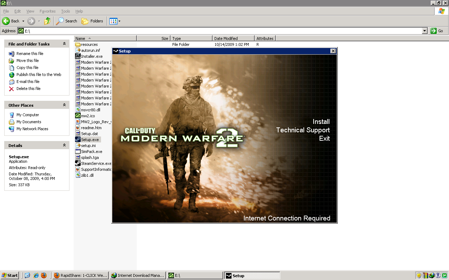Click the Forward navigation arrow
This screenshot has width=449, height=280.
point(31,21)
